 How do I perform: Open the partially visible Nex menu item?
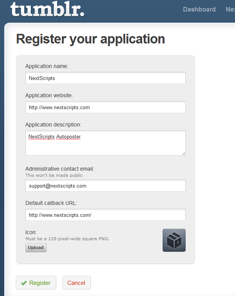coord(230,9)
